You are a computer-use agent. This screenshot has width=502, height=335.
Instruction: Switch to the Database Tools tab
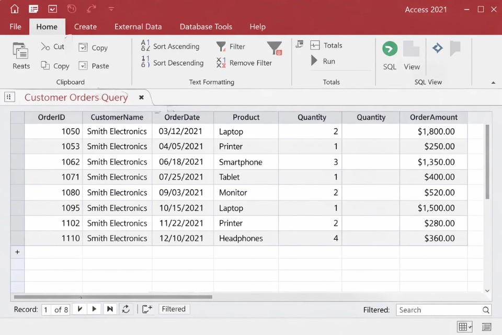[x=206, y=27]
